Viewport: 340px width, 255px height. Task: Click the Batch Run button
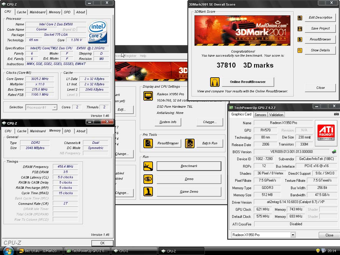[x=210, y=143]
